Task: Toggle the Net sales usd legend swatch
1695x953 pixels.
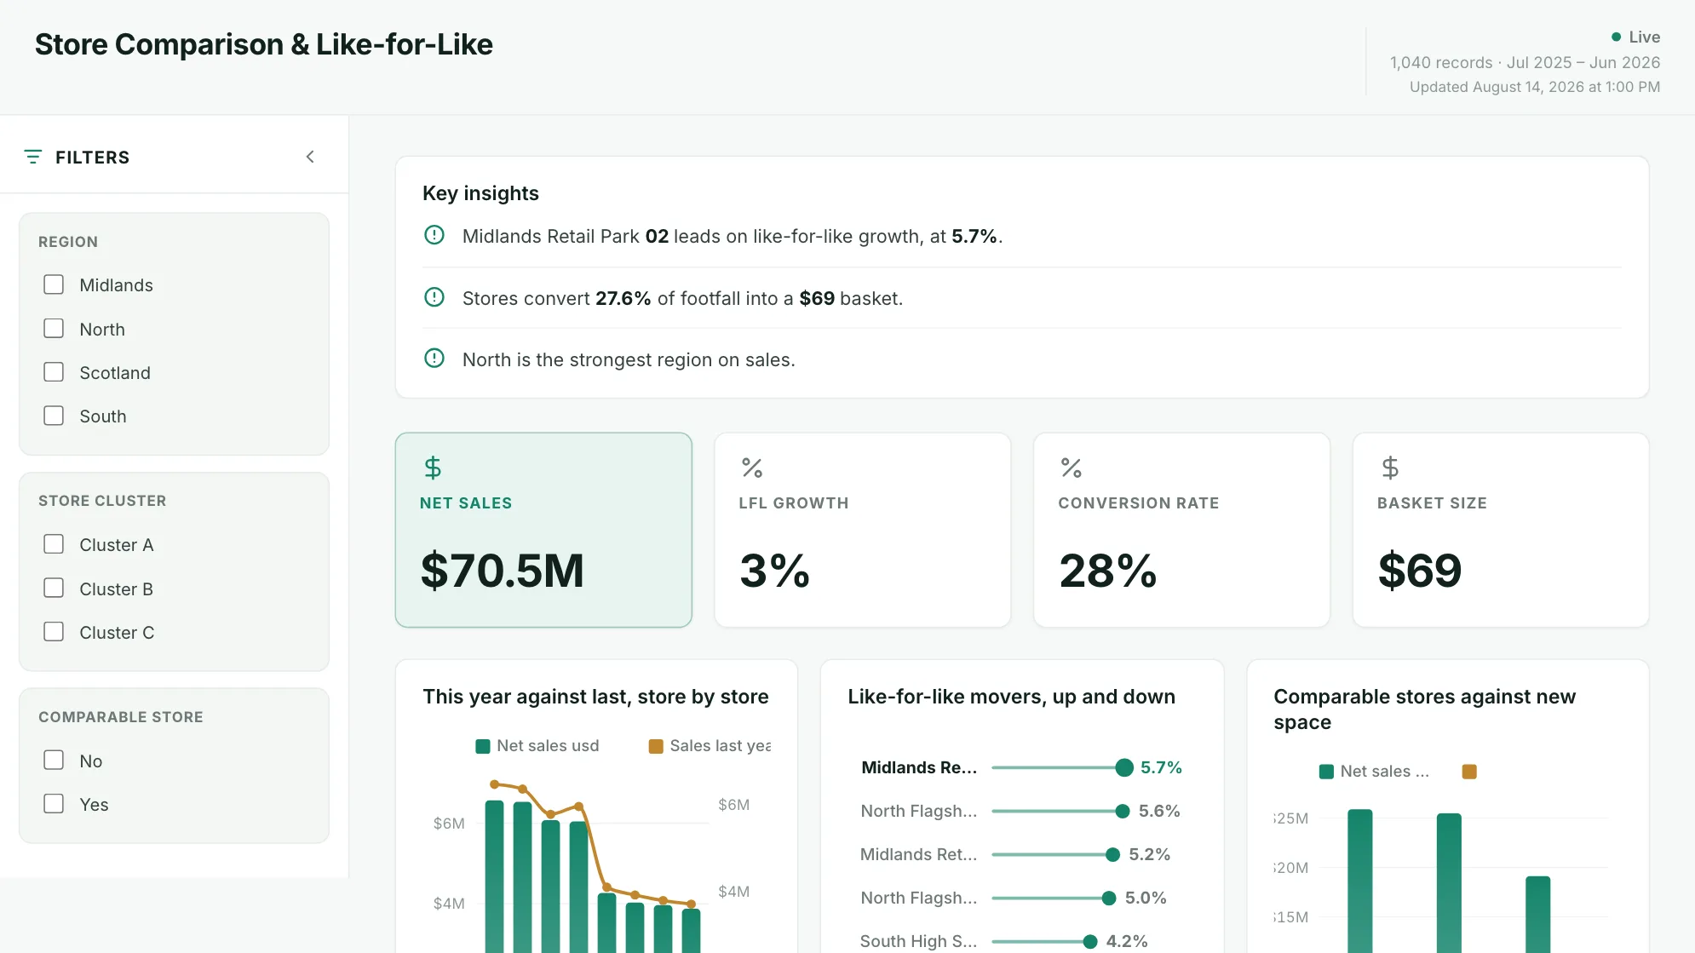Action: pos(483,746)
